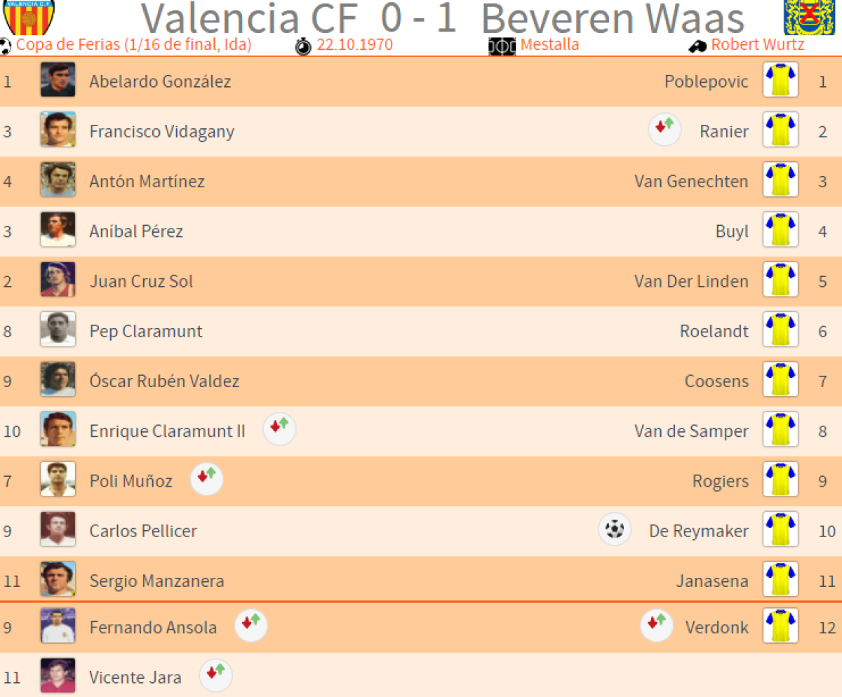Click Carlos Pellicer player name

coord(143,531)
